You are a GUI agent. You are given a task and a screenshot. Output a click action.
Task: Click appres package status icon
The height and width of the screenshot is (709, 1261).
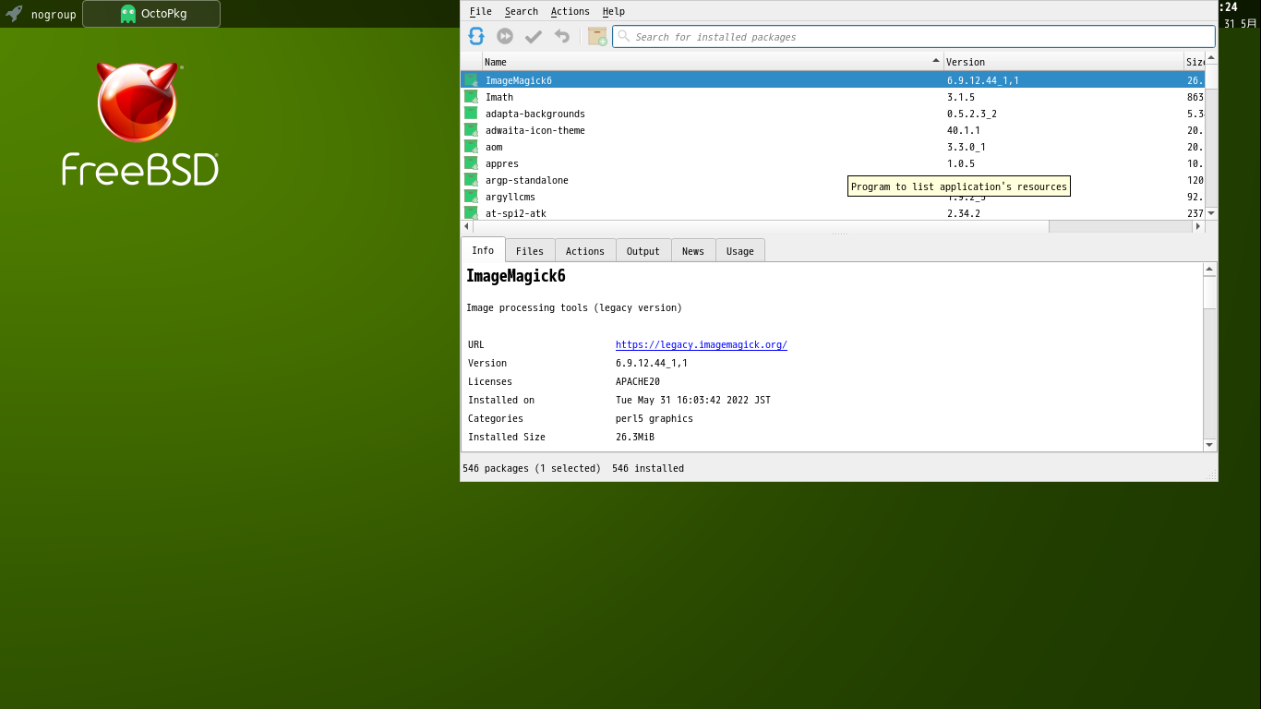[x=471, y=163]
